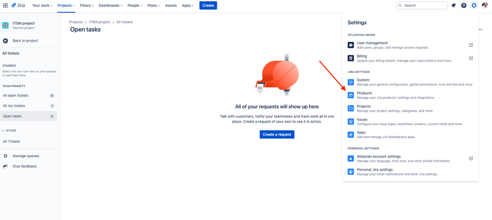Click the Give feedback megaphone icon
The image size is (492, 220).
click(5, 166)
